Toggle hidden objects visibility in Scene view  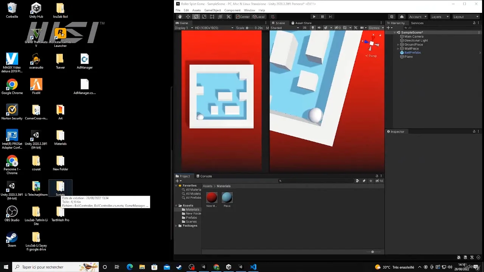[337, 28]
